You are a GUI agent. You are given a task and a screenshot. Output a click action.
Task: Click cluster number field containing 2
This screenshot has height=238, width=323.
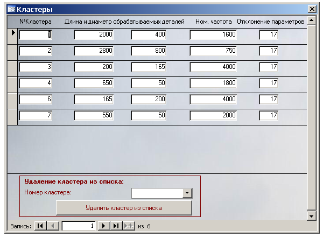pyautogui.click(x=36, y=51)
